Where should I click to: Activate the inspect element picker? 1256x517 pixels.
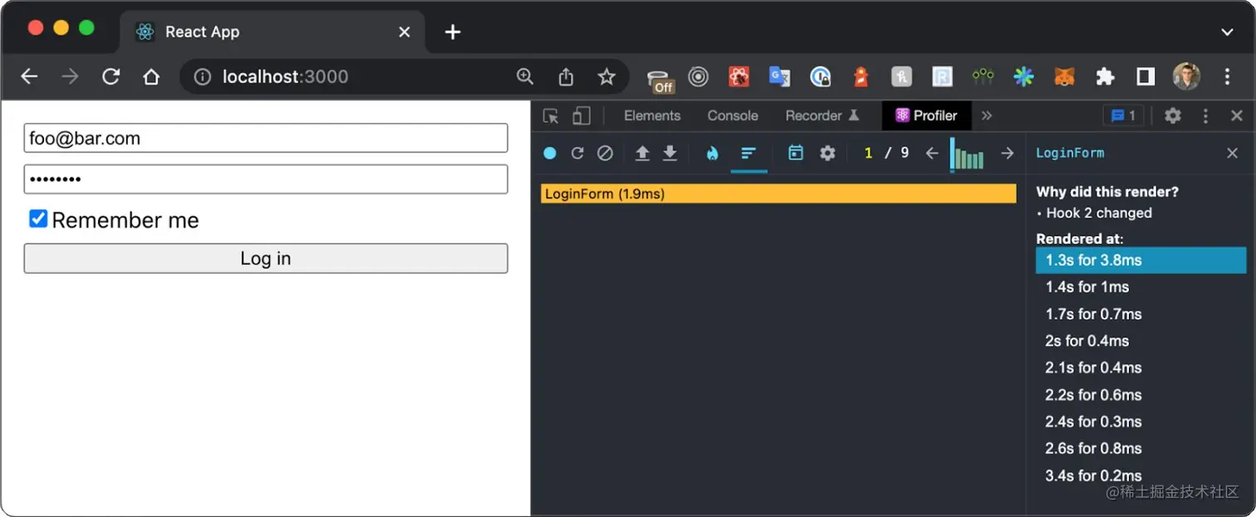click(551, 116)
